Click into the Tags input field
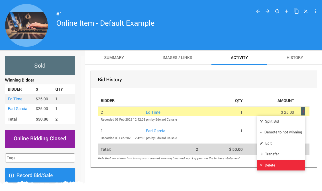 (x=40, y=158)
